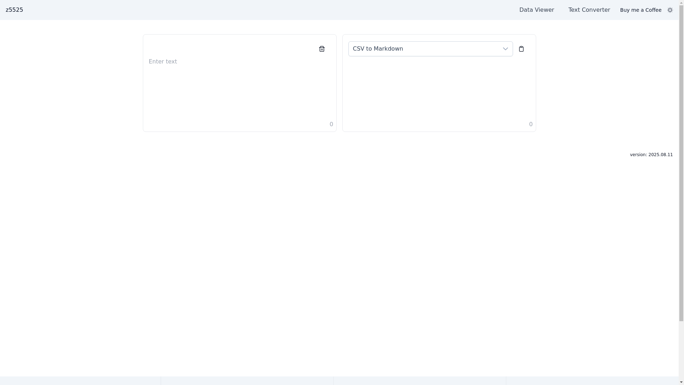The image size is (684, 385).
Task: Clear input with the trash icon
Action: (322, 49)
